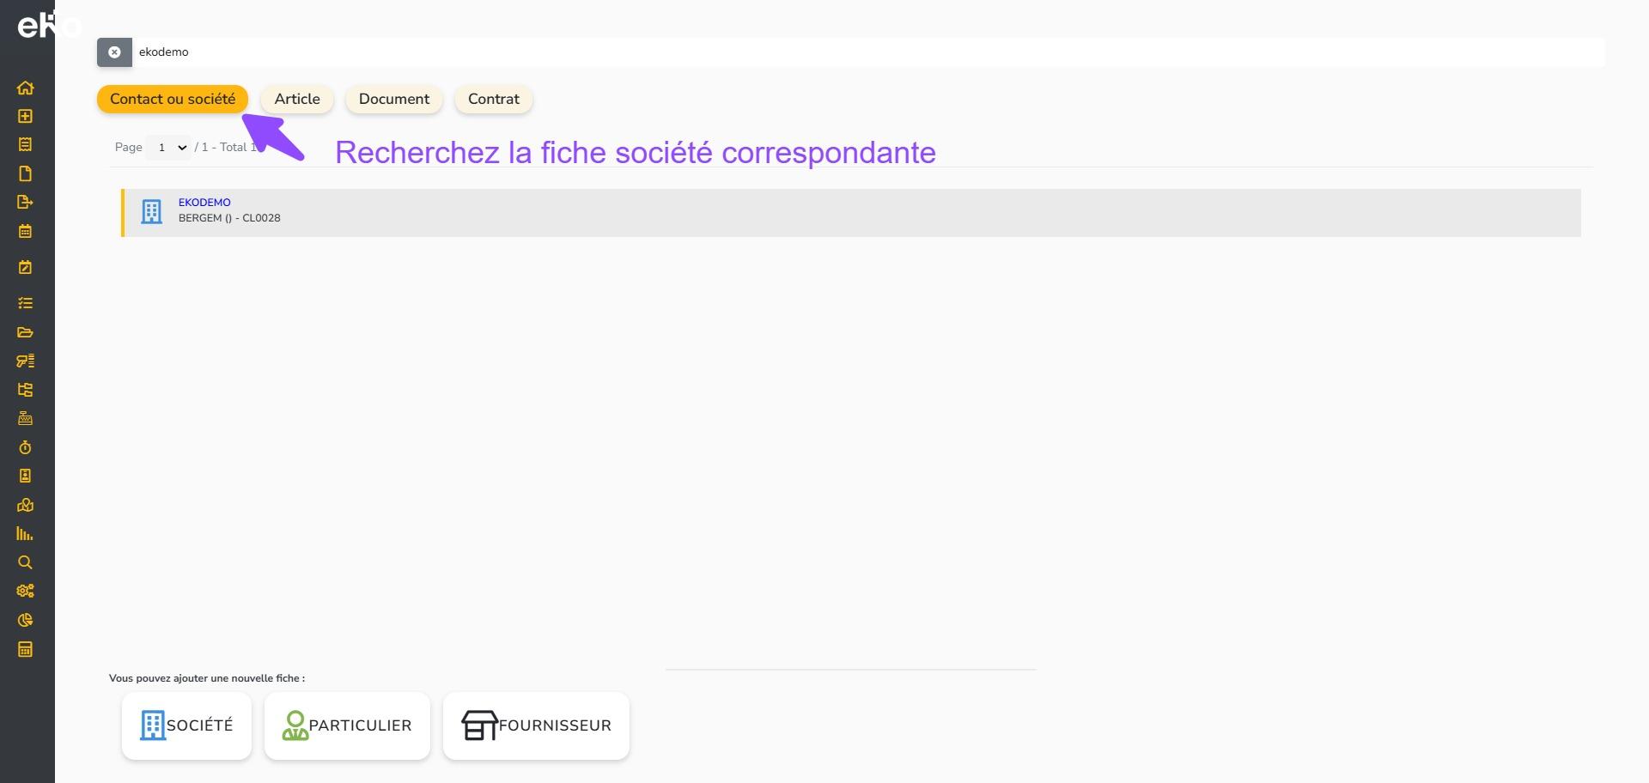Add a new Société record

186,725
